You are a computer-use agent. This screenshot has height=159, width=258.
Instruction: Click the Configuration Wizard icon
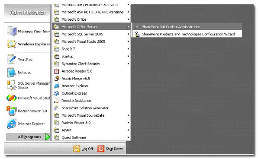[137, 34]
